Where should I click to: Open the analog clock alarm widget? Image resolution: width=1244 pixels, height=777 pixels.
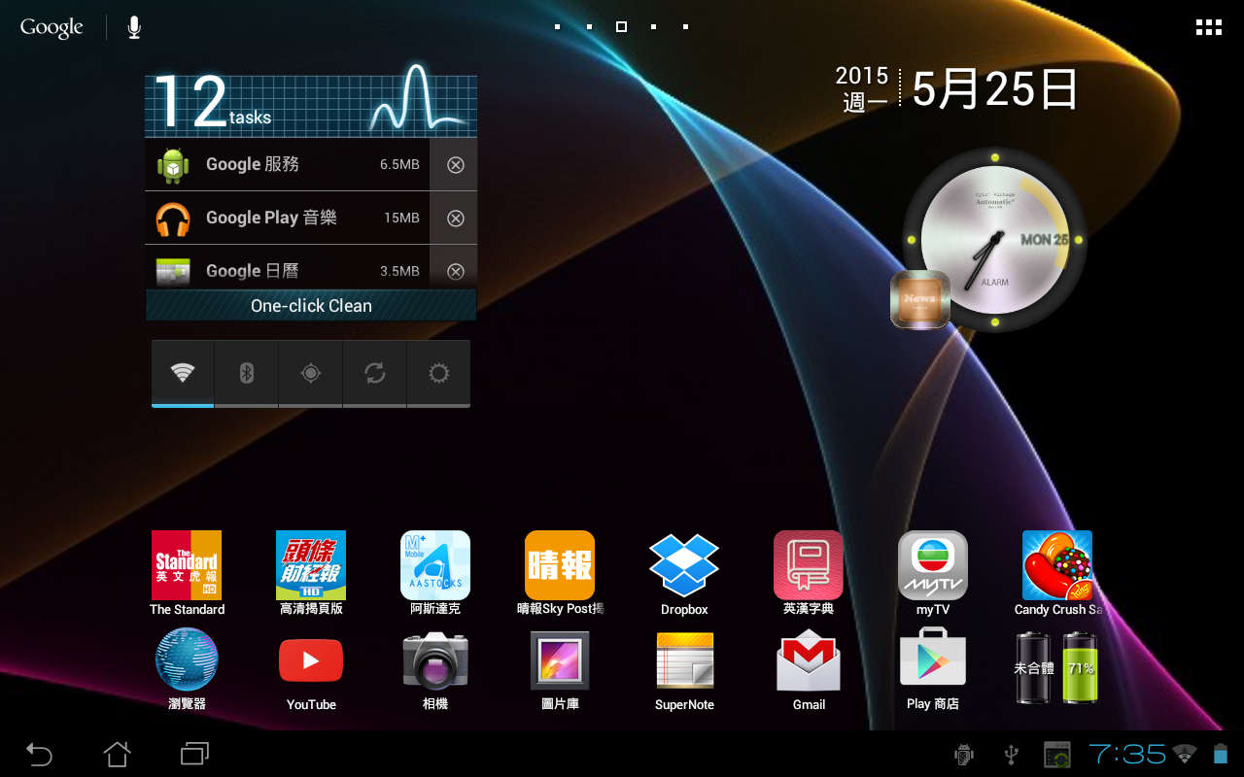click(994, 239)
